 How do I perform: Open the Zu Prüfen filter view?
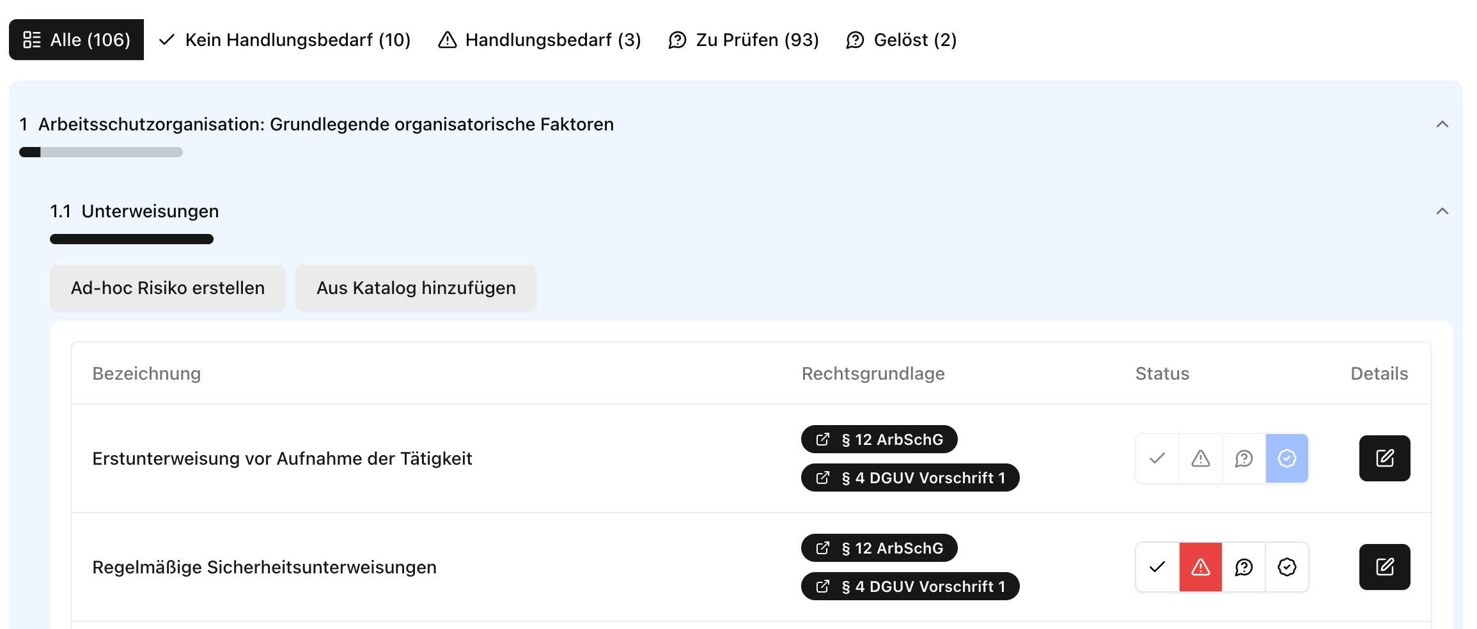point(744,40)
